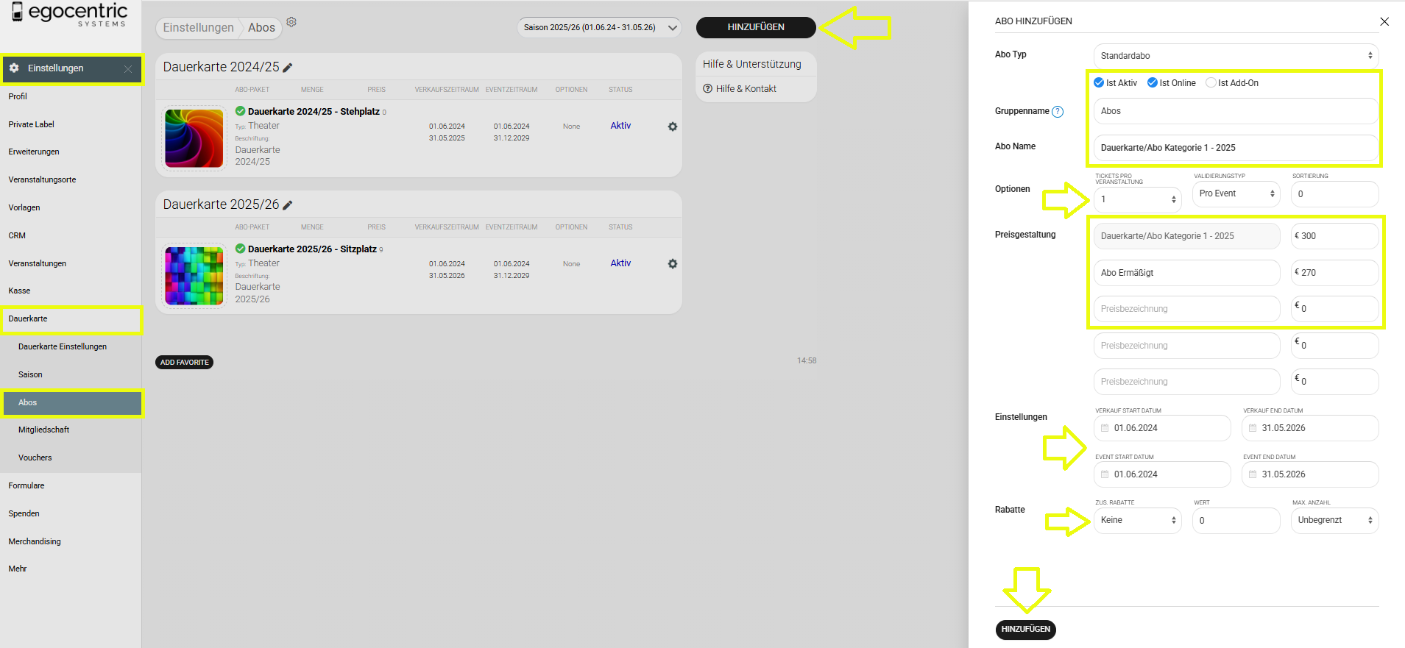Uncheck the Ist Aktiv checkbox
Screen dimensions: 1405x648
(x=1099, y=83)
